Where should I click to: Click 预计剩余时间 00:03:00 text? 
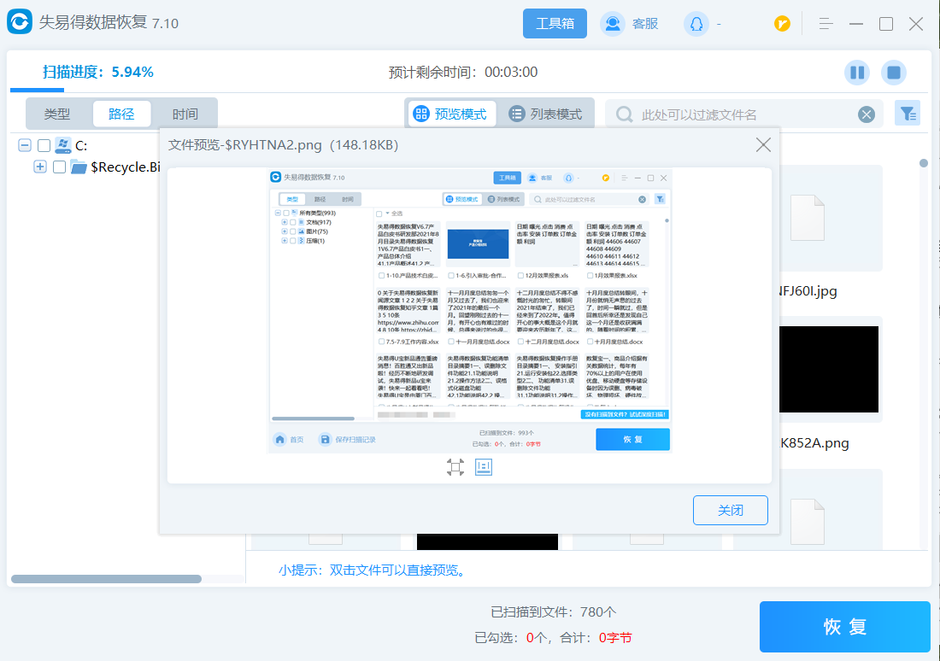point(463,72)
